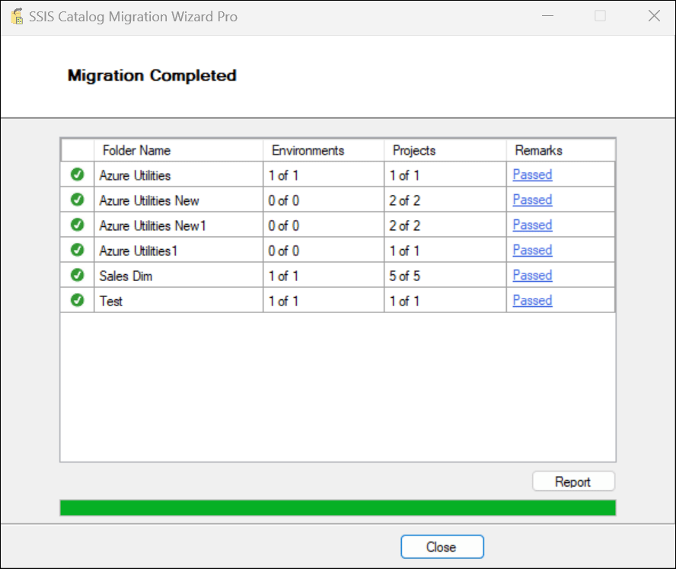This screenshot has height=569, width=676.
Task: Select the Environments column header
Action: click(308, 150)
